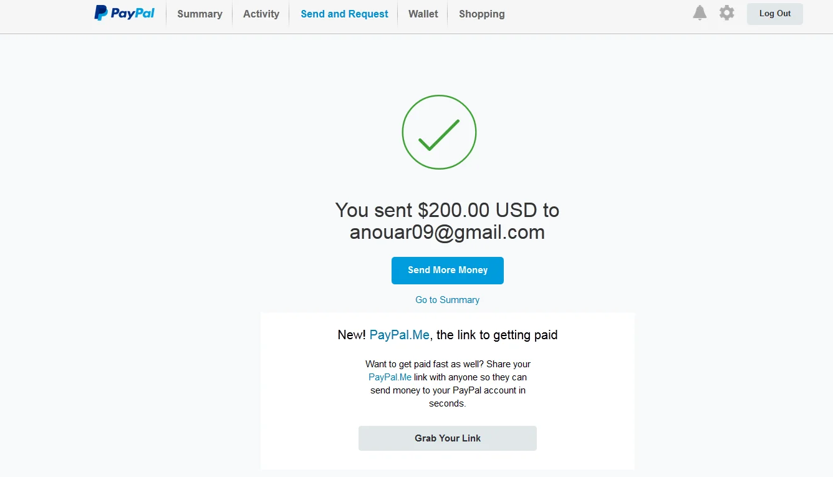Click the Log Out button
The width and height of the screenshot is (833, 477).
click(775, 14)
